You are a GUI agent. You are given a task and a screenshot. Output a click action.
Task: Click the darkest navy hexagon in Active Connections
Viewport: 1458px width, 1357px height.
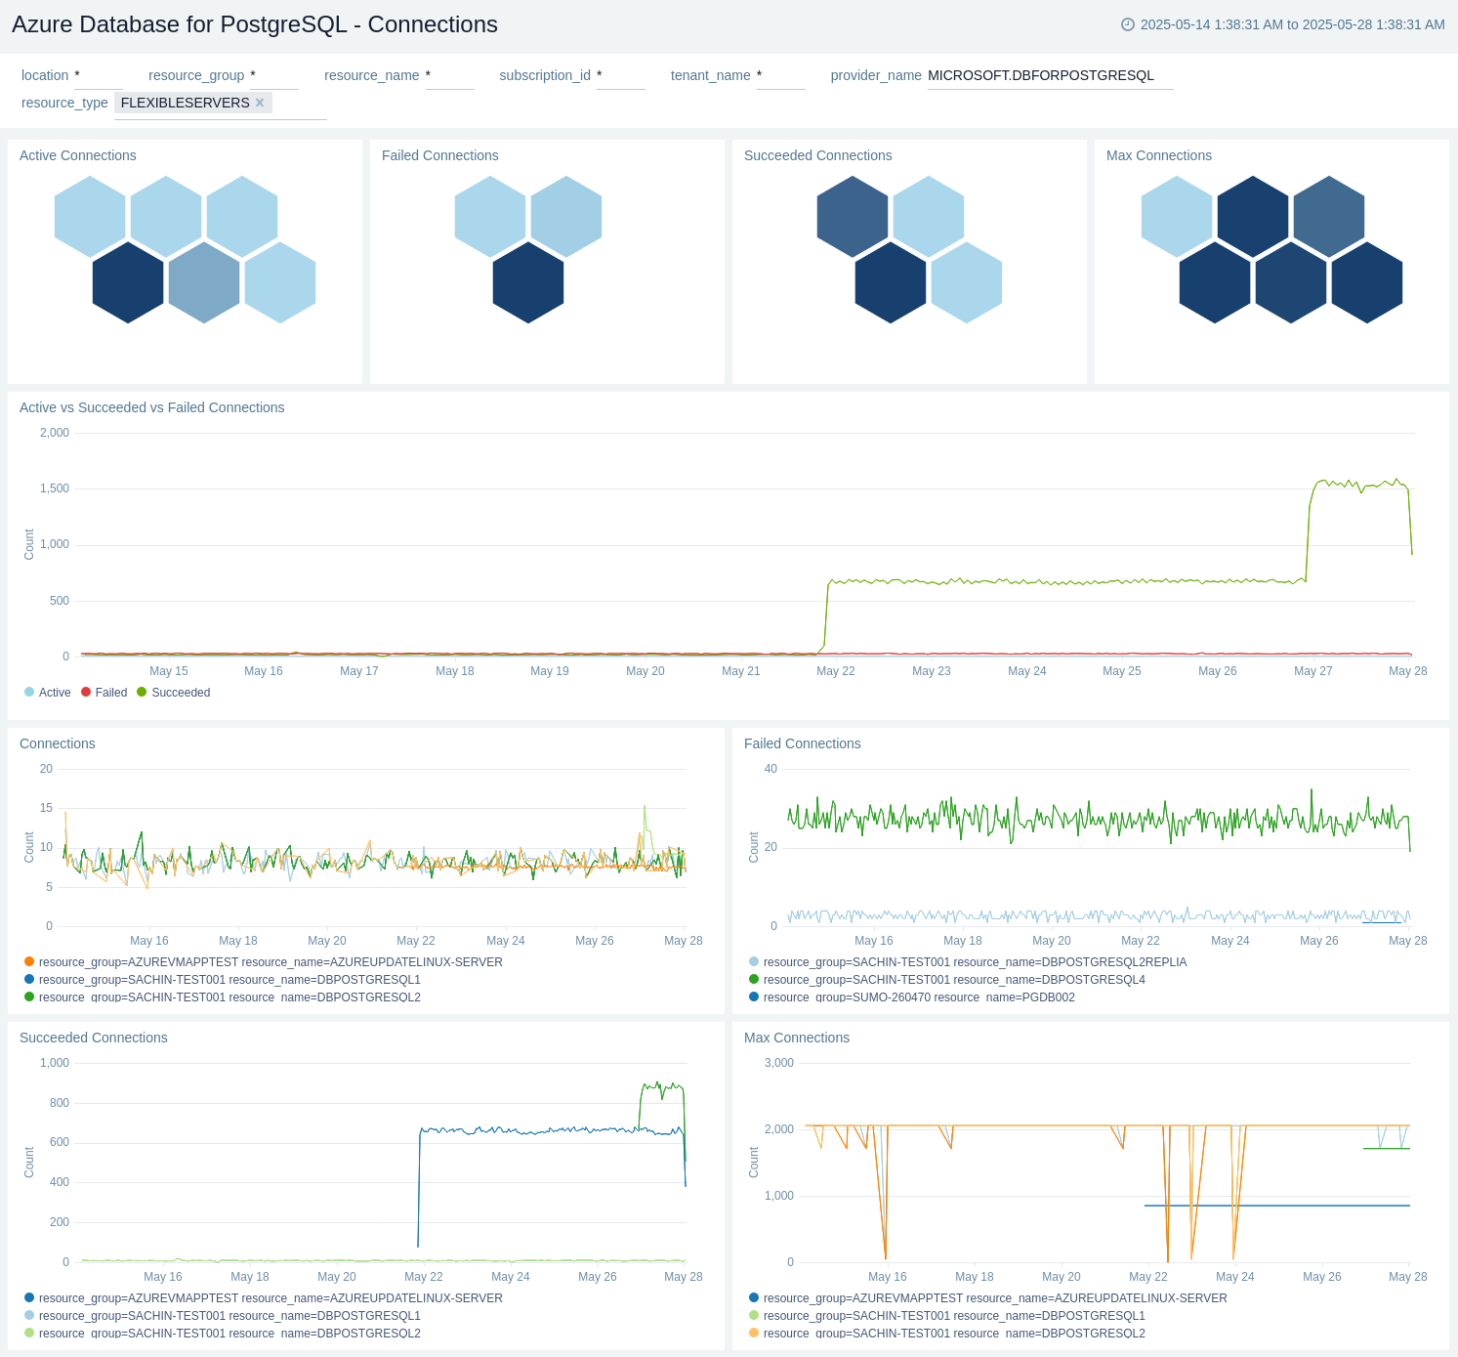128,282
